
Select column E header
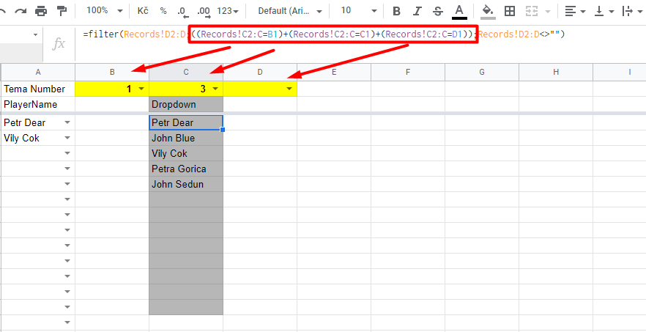point(334,72)
